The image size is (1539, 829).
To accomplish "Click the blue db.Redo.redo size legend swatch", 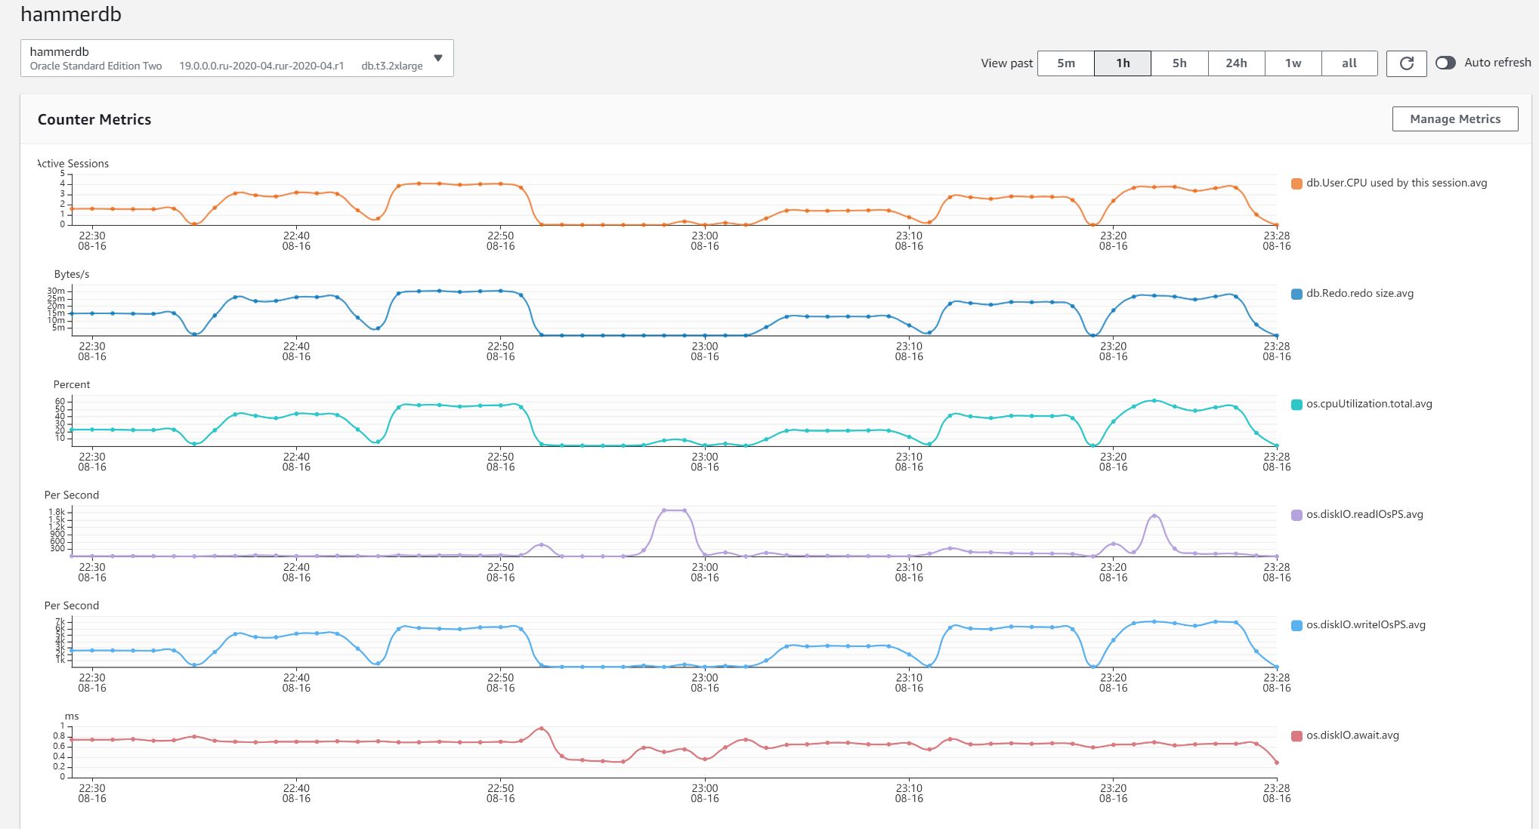I will tap(1296, 294).
